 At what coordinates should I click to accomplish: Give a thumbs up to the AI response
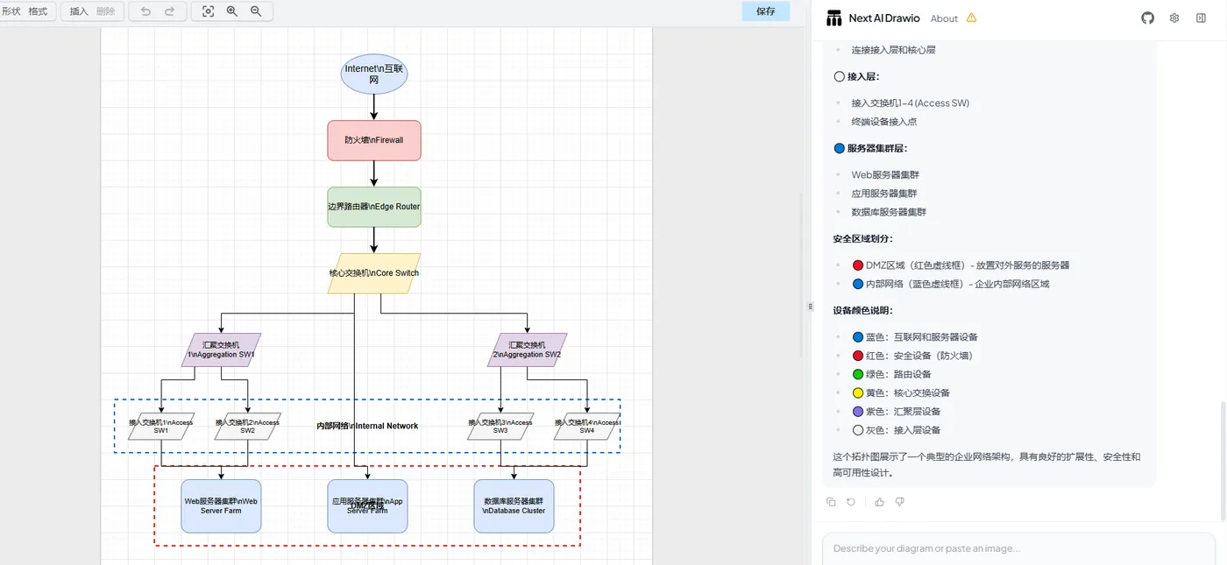coord(879,501)
